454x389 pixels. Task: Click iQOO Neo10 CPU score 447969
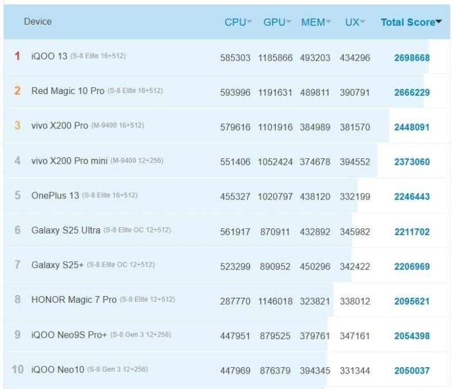[x=235, y=371]
